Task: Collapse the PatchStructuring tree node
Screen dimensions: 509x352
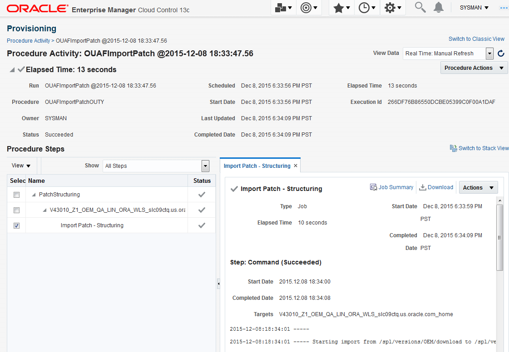Action: pyautogui.click(x=34, y=195)
